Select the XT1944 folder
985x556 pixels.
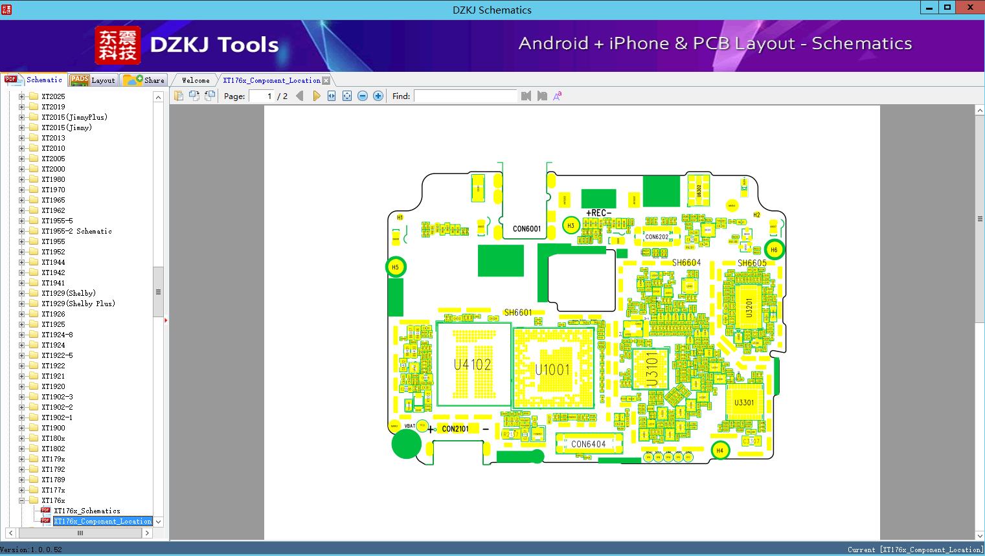click(x=53, y=262)
